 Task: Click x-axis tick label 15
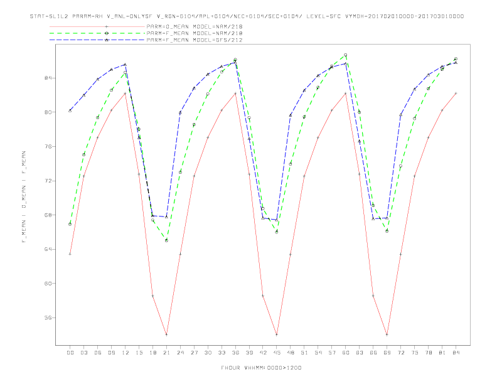click(139, 353)
